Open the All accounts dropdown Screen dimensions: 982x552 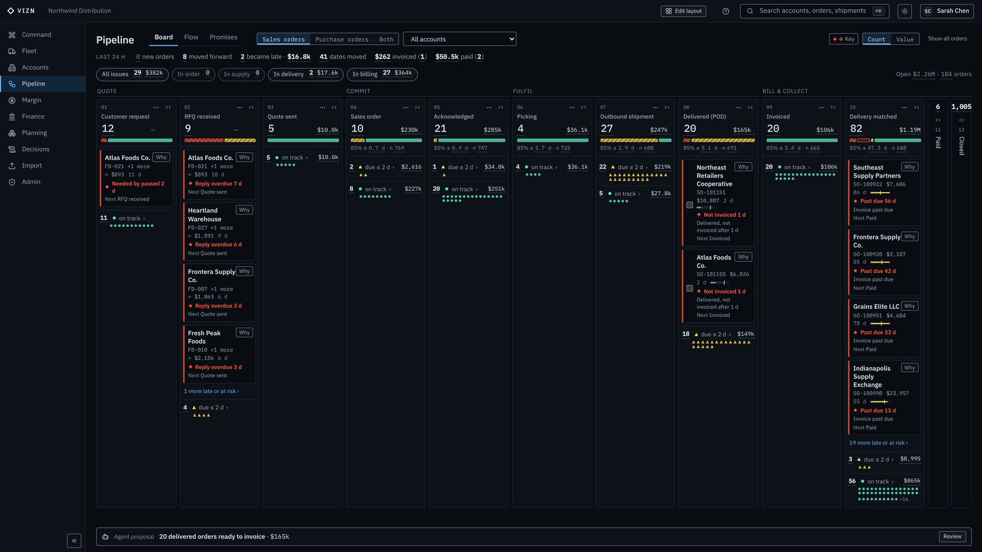coord(460,39)
